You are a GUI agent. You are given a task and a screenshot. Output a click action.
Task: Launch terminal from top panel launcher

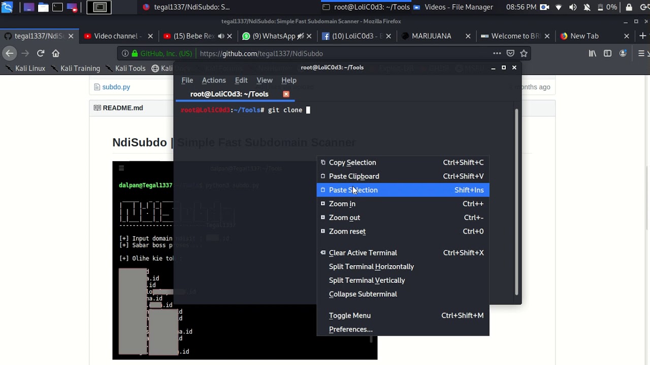58,7
